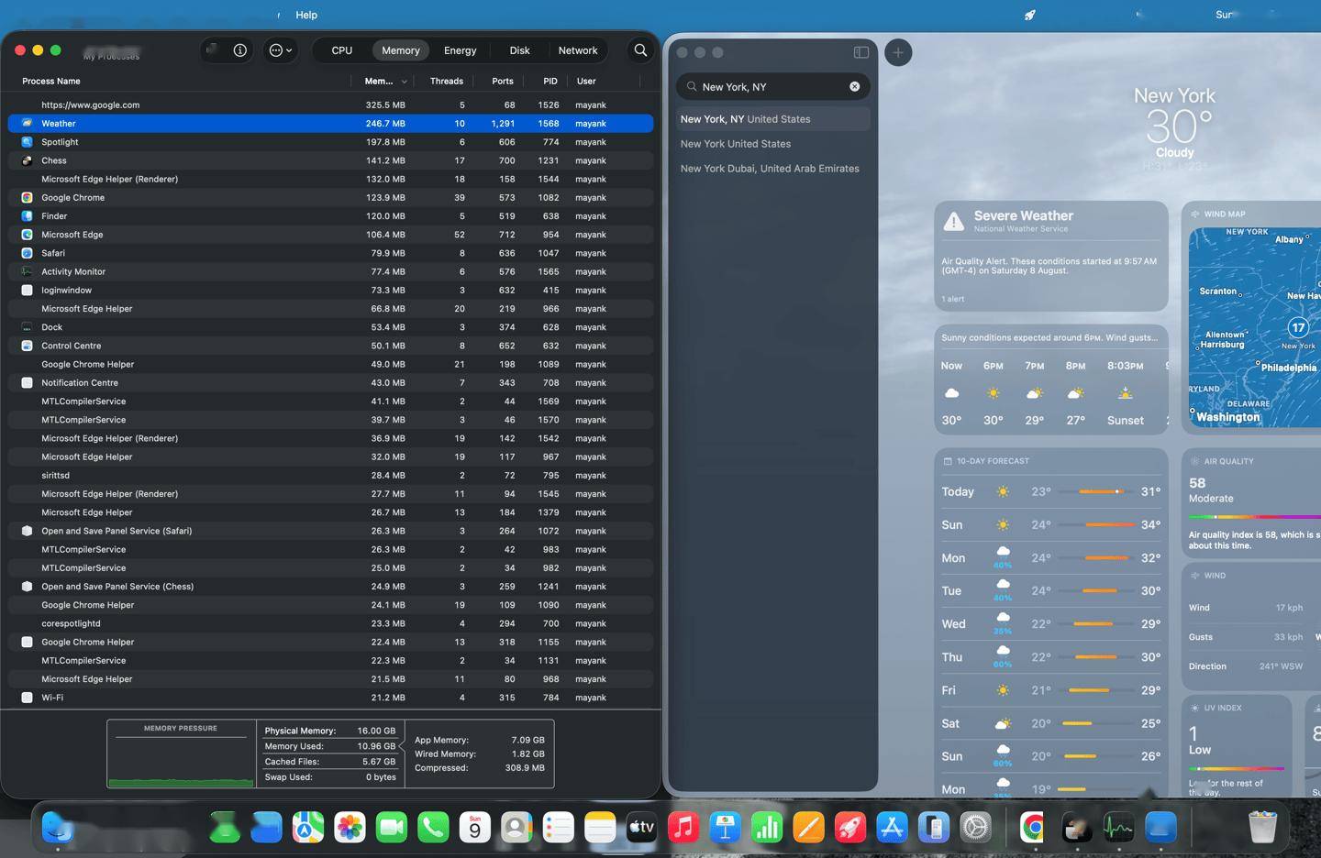
Task: Select the corespotlightd process row
Action: tap(330, 623)
